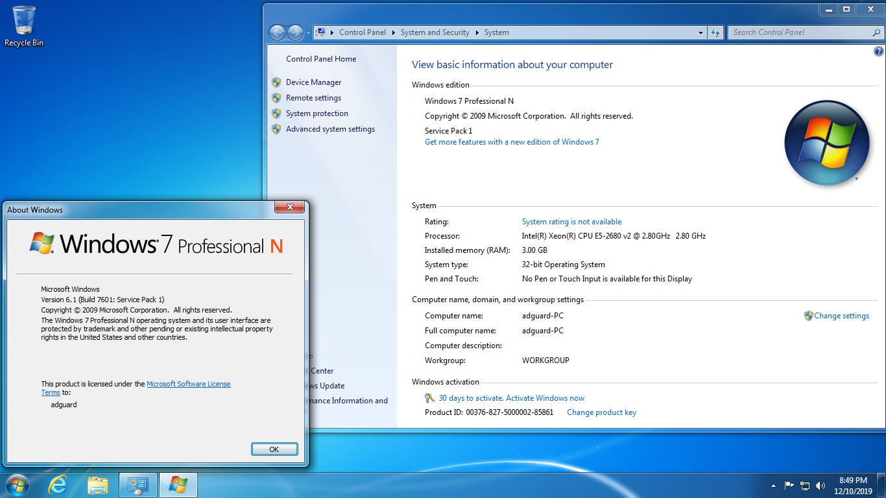Open Help question mark icon
The height and width of the screenshot is (498, 886).
coord(878,51)
